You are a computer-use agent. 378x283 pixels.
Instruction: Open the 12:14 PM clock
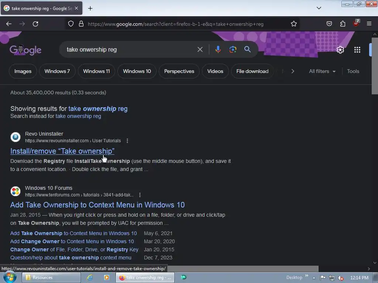tap(359, 278)
